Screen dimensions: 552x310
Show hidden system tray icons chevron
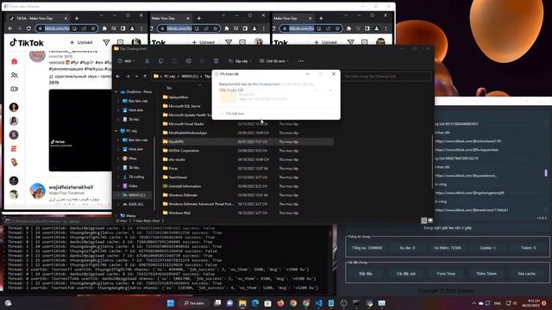point(474,303)
